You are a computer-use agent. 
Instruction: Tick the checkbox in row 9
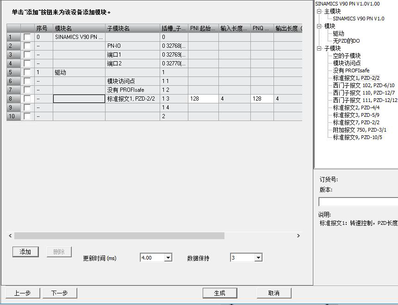(27, 108)
